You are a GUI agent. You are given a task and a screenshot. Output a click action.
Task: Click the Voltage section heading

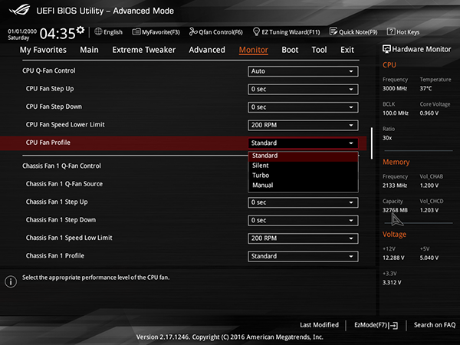click(394, 235)
